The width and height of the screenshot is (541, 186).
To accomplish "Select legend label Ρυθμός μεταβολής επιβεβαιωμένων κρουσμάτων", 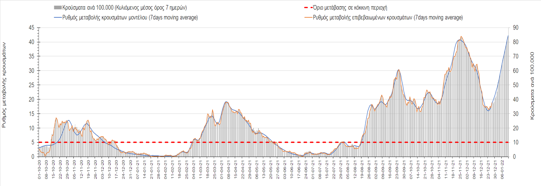I will pos(388,18).
